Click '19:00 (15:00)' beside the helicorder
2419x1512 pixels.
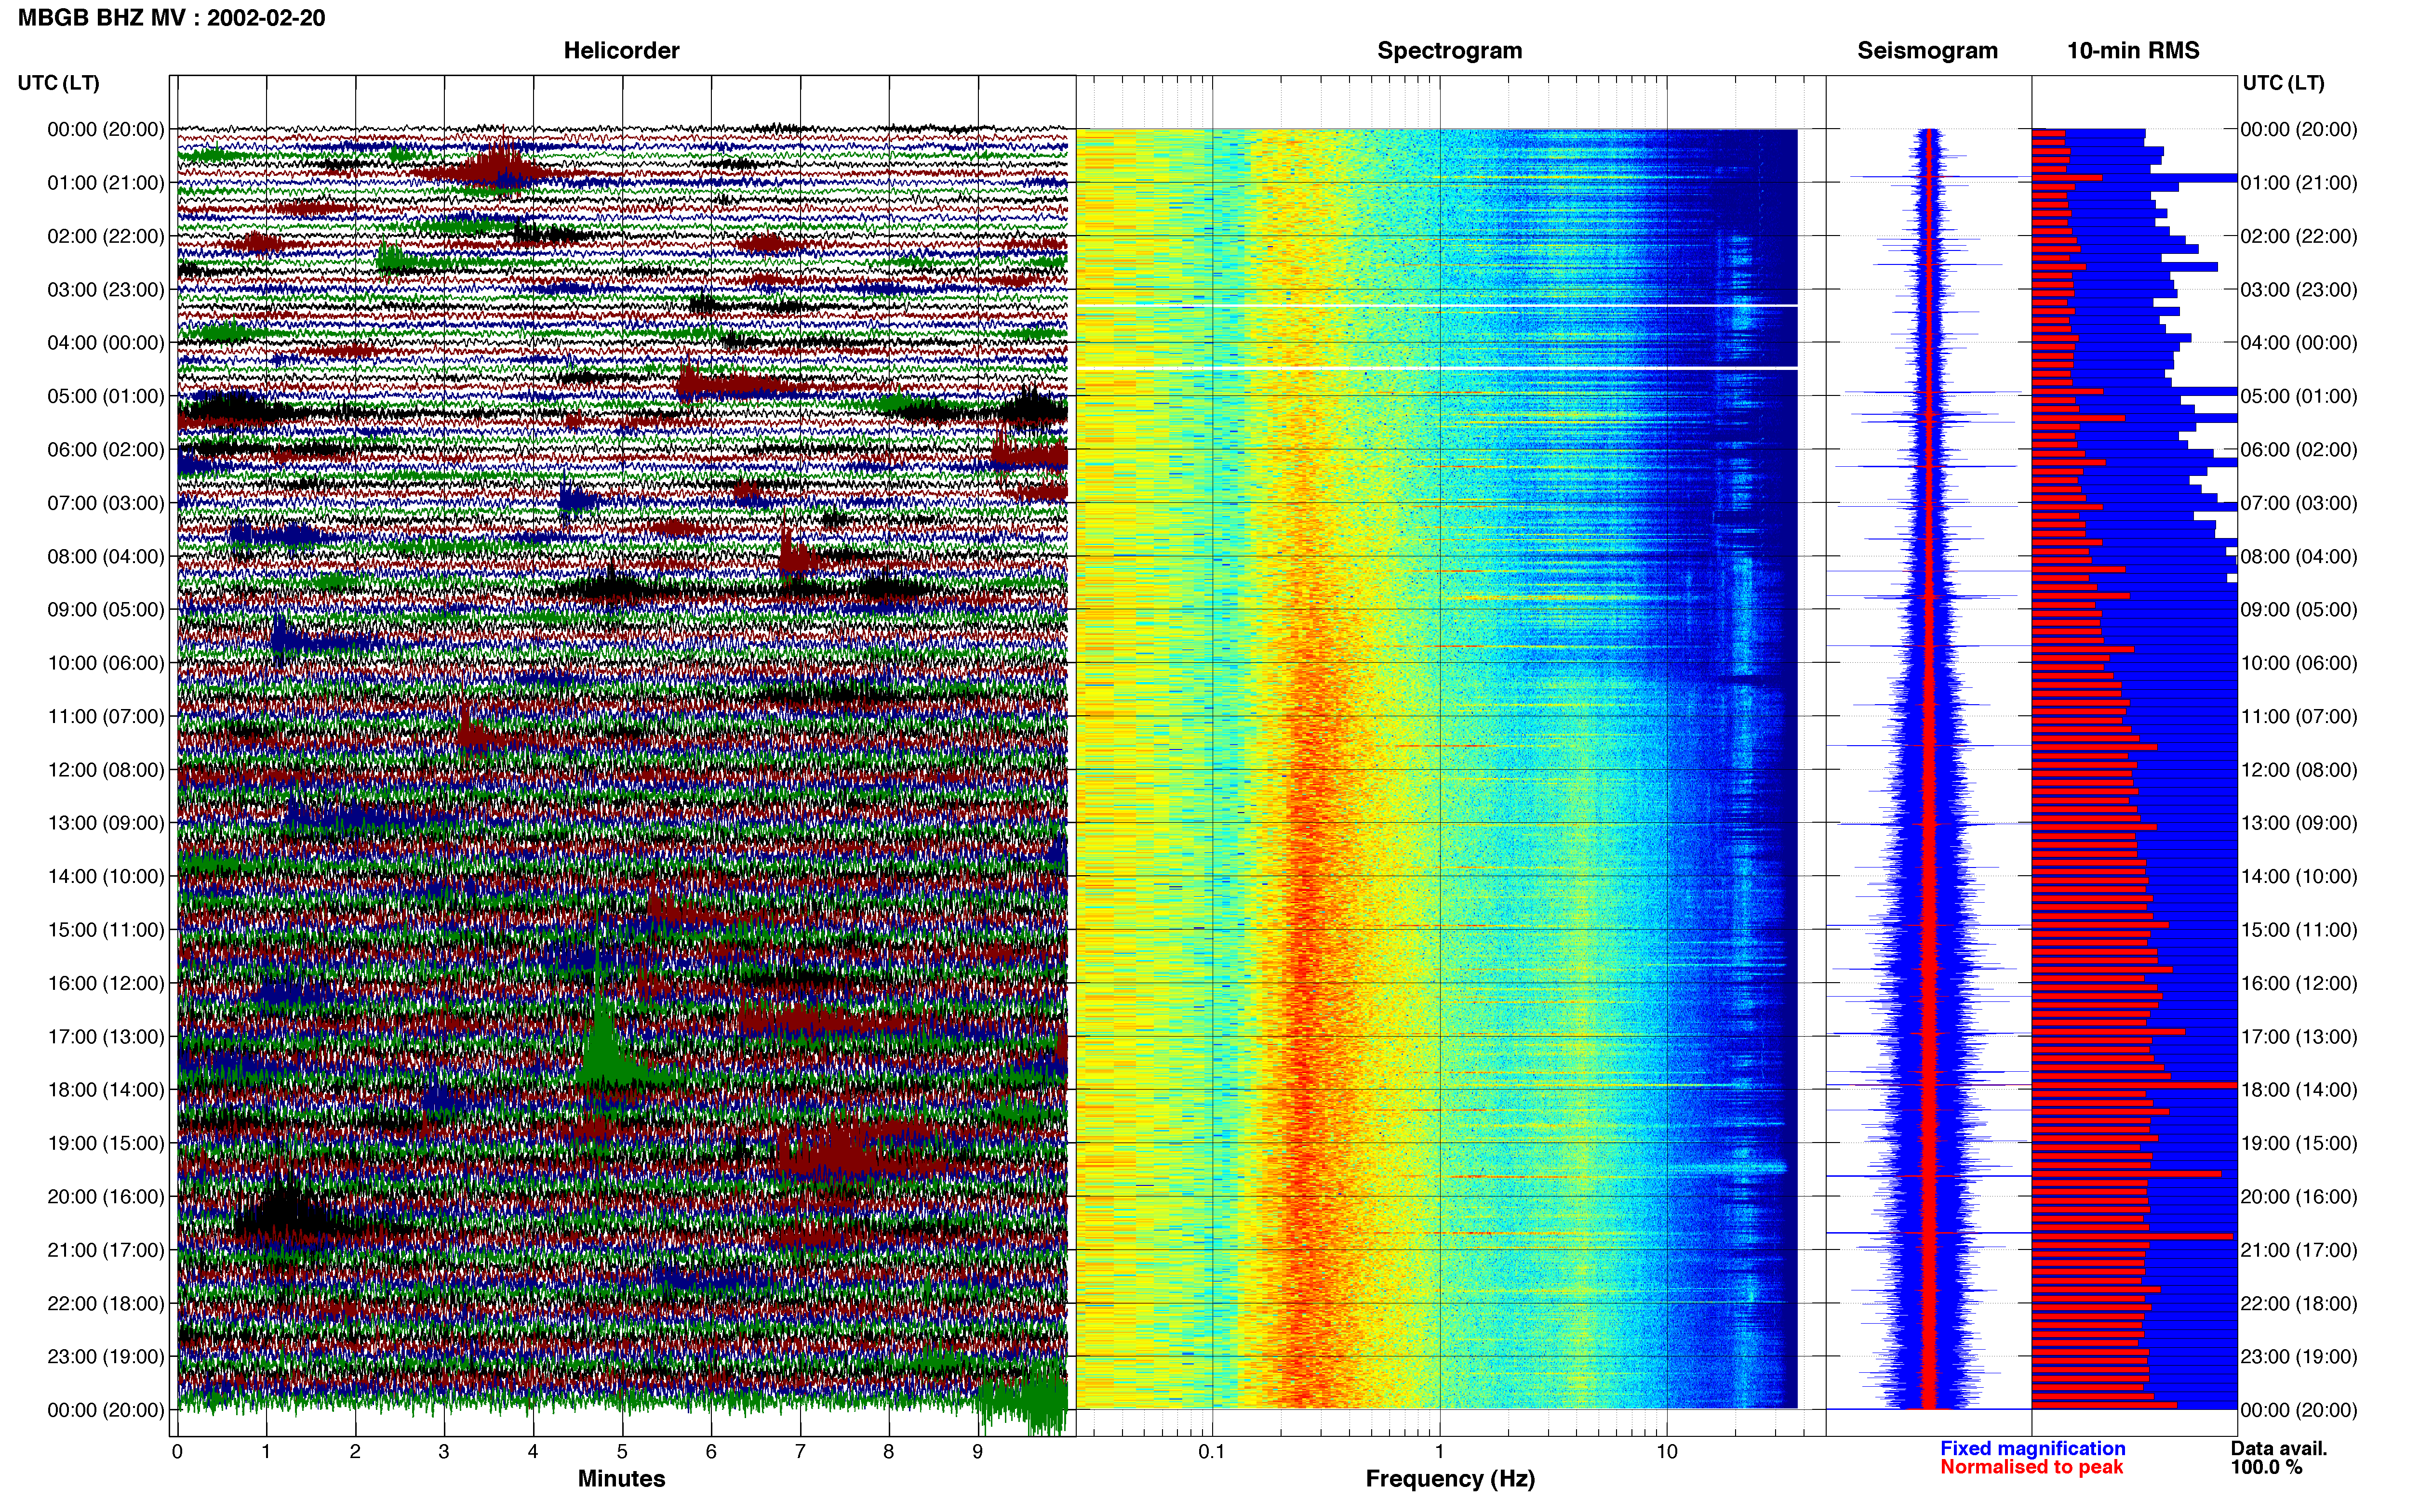pos(106,1143)
